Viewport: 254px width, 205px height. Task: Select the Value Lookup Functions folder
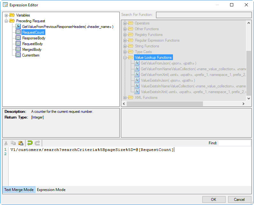(153, 58)
